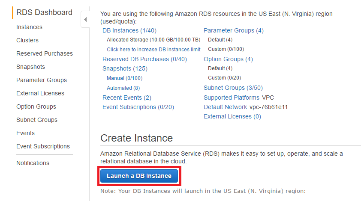The image size is (361, 201).
Task: Open External Licenses (0) resource link
Action: click(232, 116)
